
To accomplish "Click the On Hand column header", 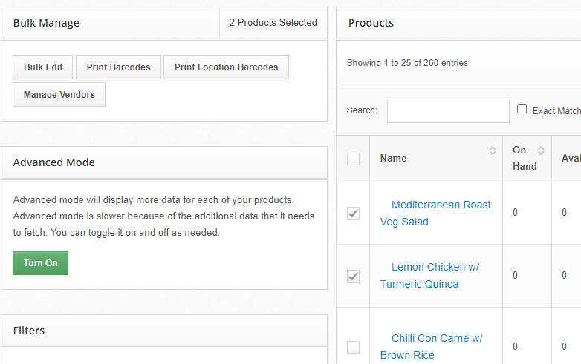I will click(525, 158).
